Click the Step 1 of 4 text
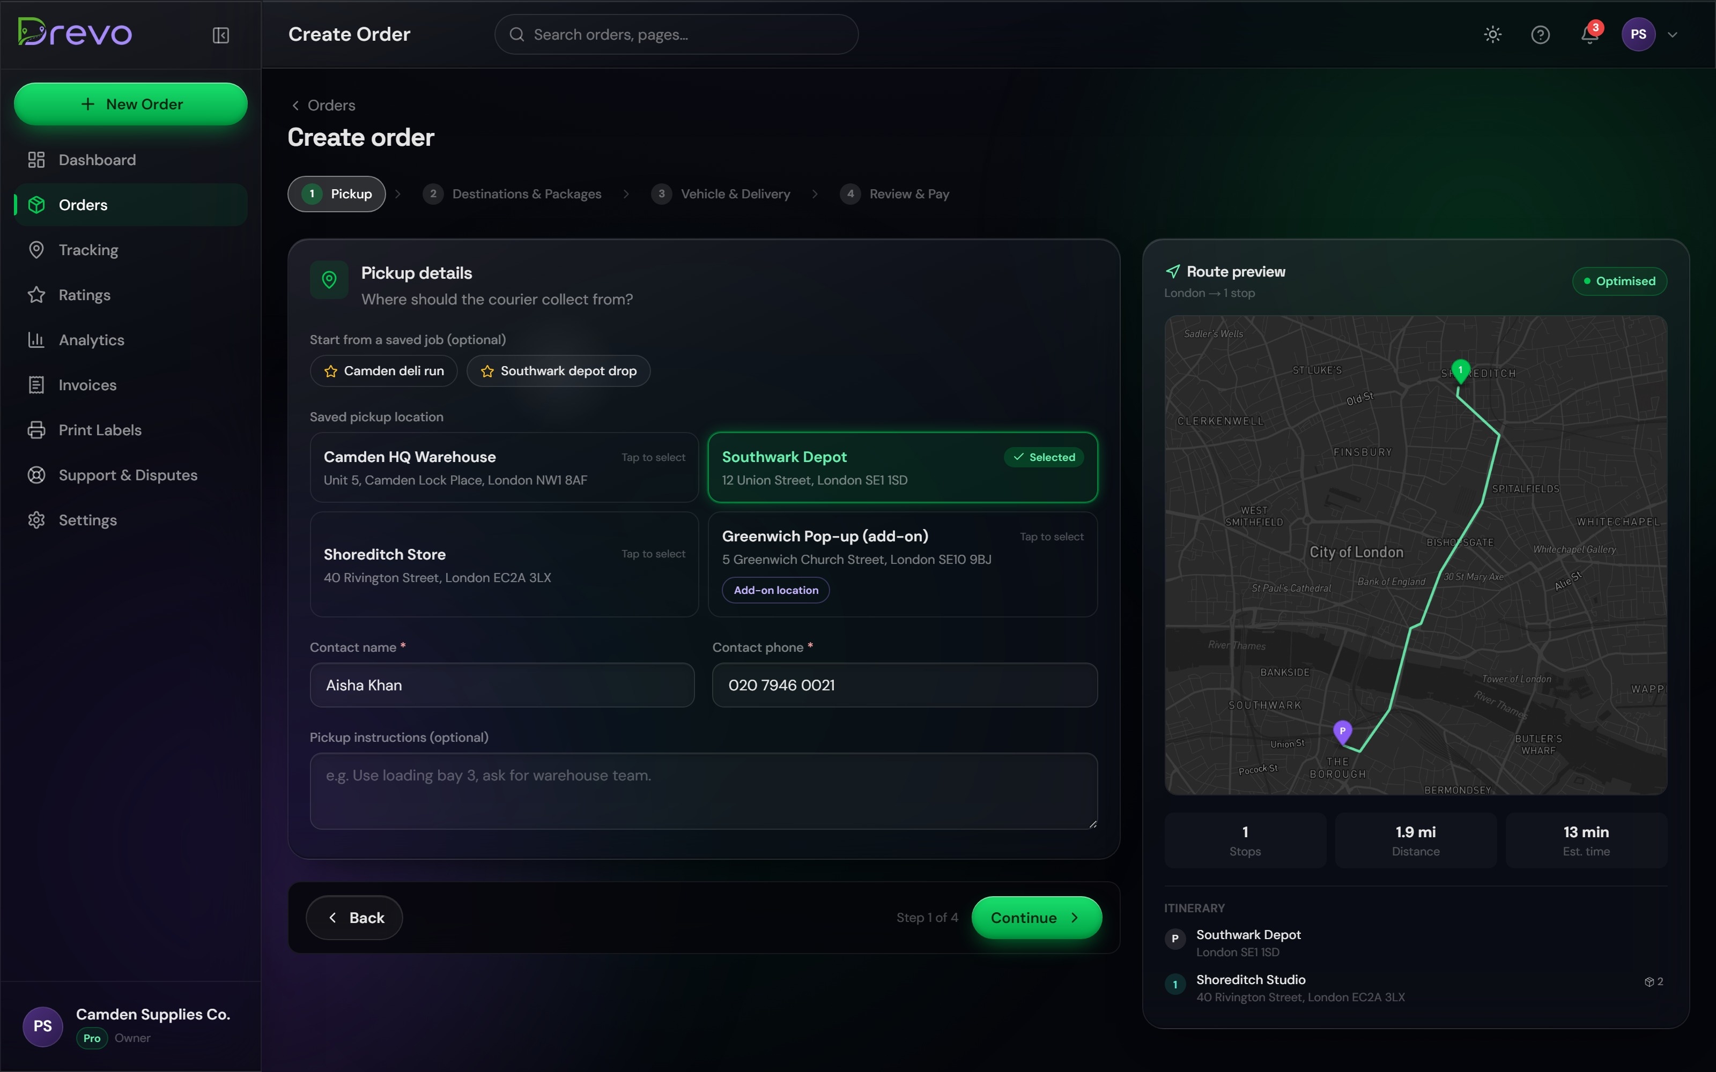The image size is (1716, 1072). [x=927, y=918]
